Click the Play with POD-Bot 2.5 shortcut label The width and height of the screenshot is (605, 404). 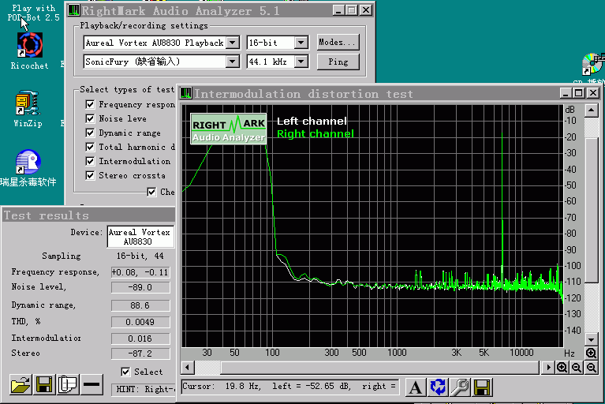point(34,13)
